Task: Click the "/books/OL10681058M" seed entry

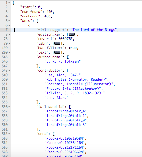Action: pos(65,138)
